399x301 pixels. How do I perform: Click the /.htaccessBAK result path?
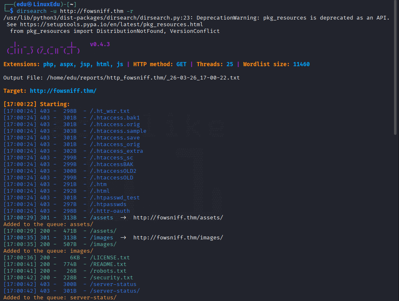[x=112, y=164]
